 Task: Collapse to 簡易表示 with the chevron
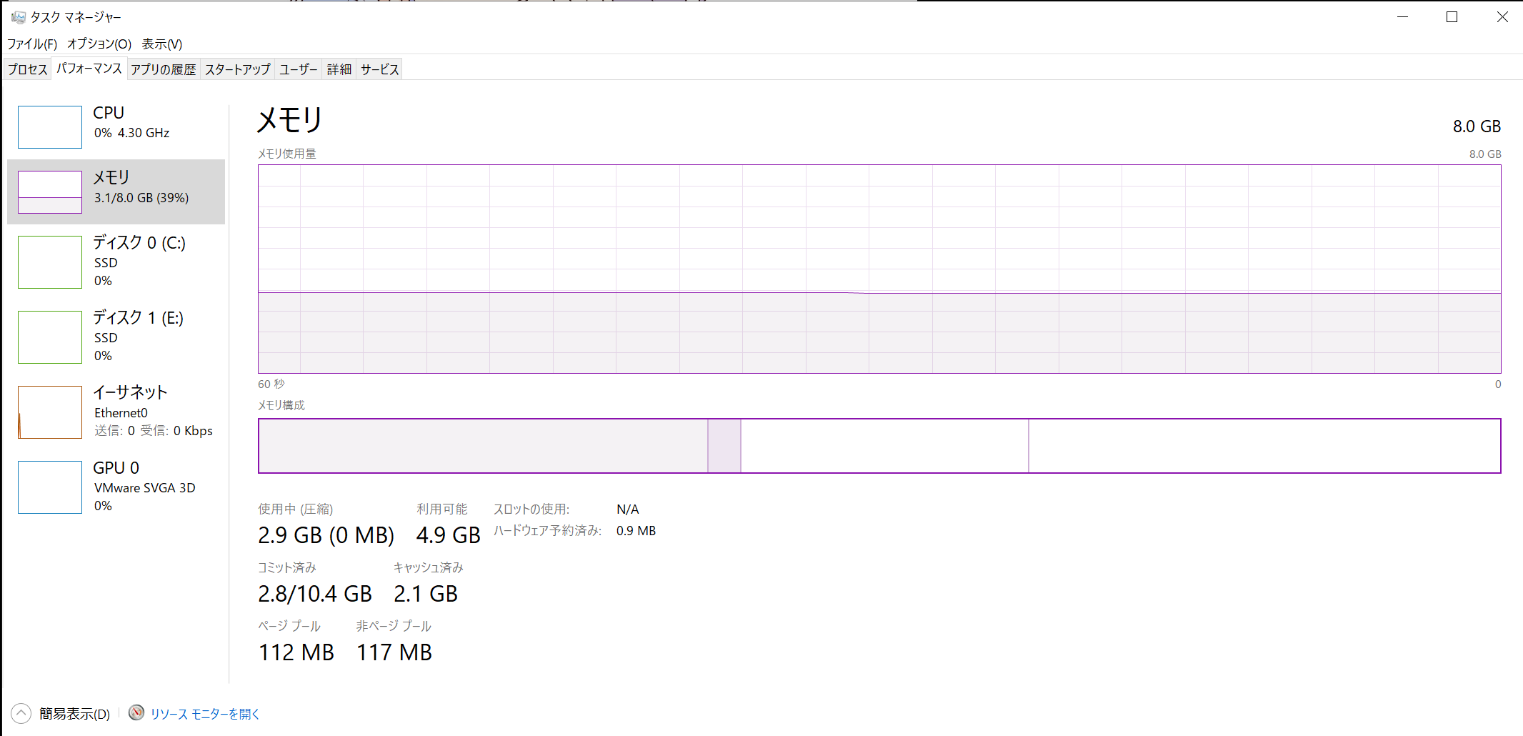(x=21, y=713)
